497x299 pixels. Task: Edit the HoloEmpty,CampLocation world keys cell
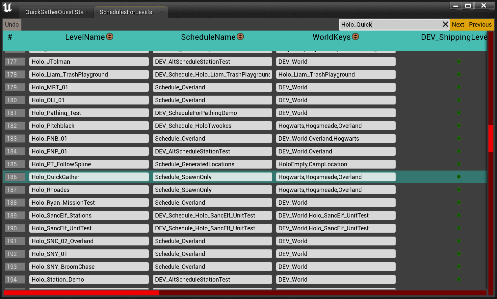(x=336, y=164)
